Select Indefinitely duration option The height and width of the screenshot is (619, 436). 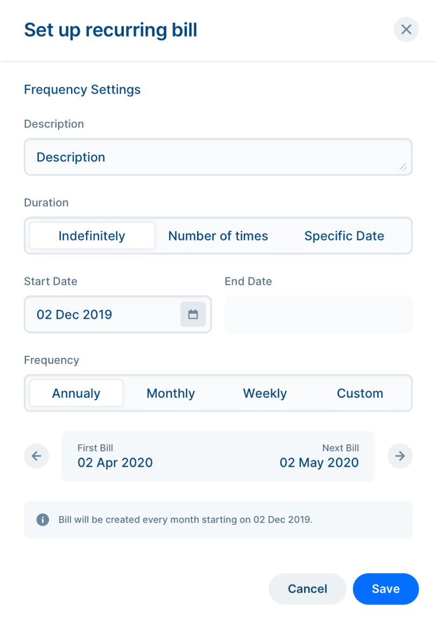92,236
